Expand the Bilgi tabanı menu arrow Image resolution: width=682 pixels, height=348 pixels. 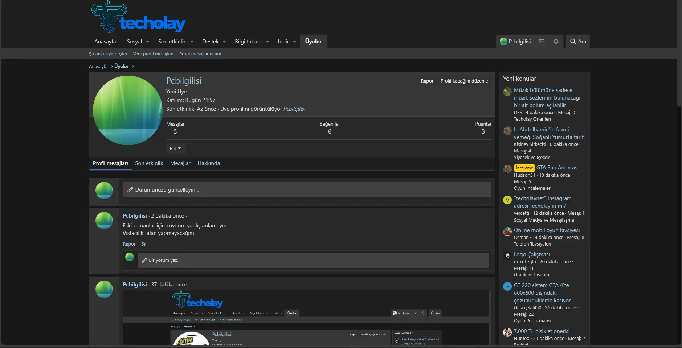click(x=268, y=42)
